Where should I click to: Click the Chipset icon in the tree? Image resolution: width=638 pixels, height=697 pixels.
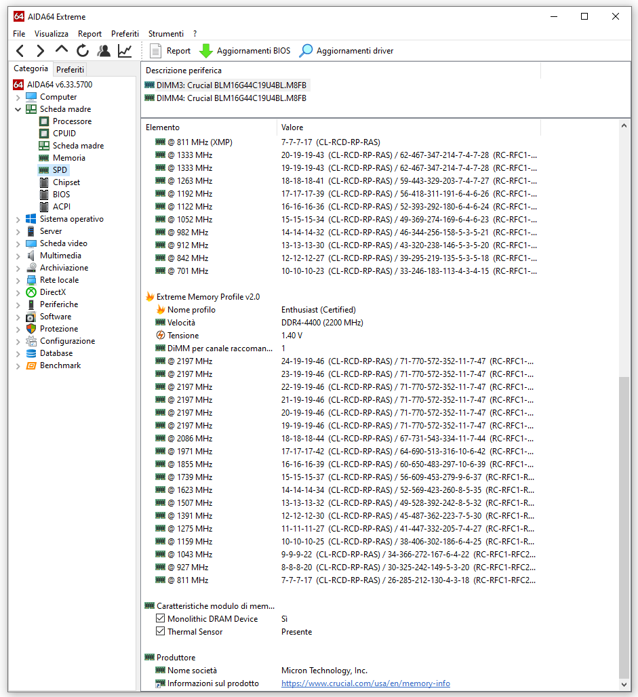tap(44, 182)
